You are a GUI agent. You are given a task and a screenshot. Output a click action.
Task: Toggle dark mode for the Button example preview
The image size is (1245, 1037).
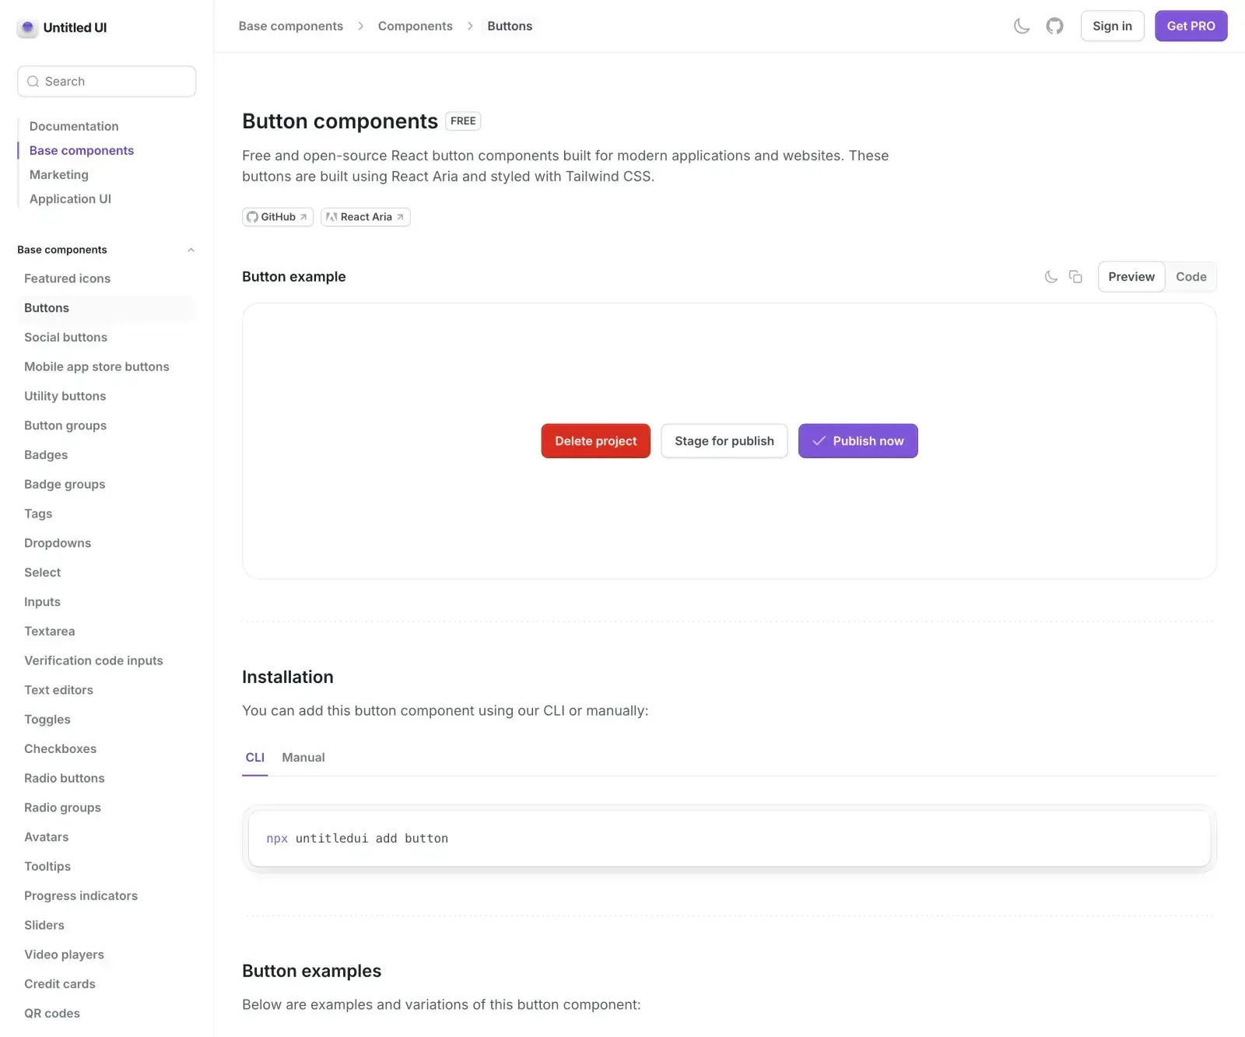pos(1050,276)
